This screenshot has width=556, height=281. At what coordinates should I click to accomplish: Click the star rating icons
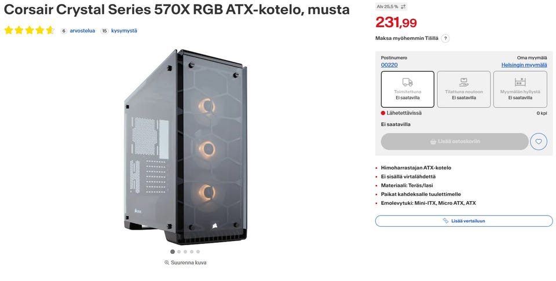pos(30,31)
